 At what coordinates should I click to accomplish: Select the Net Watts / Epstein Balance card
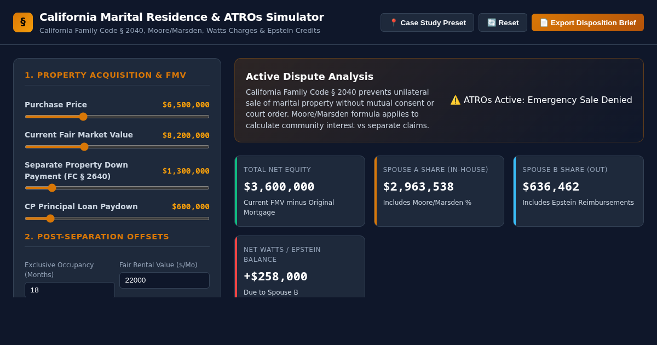pos(299,267)
